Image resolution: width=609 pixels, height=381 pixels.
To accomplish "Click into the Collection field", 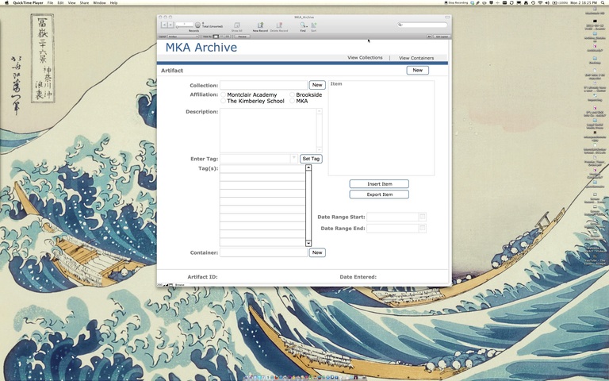I will (x=263, y=85).
